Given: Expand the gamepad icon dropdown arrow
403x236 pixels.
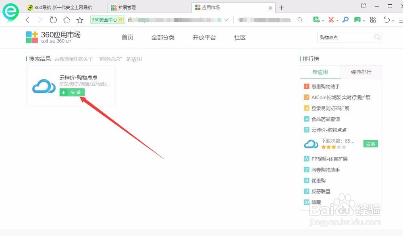Looking at the screenshot, I should click(x=364, y=20).
